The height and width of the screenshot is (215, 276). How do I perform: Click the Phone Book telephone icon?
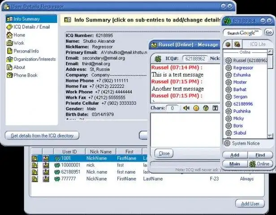click(x=9, y=75)
